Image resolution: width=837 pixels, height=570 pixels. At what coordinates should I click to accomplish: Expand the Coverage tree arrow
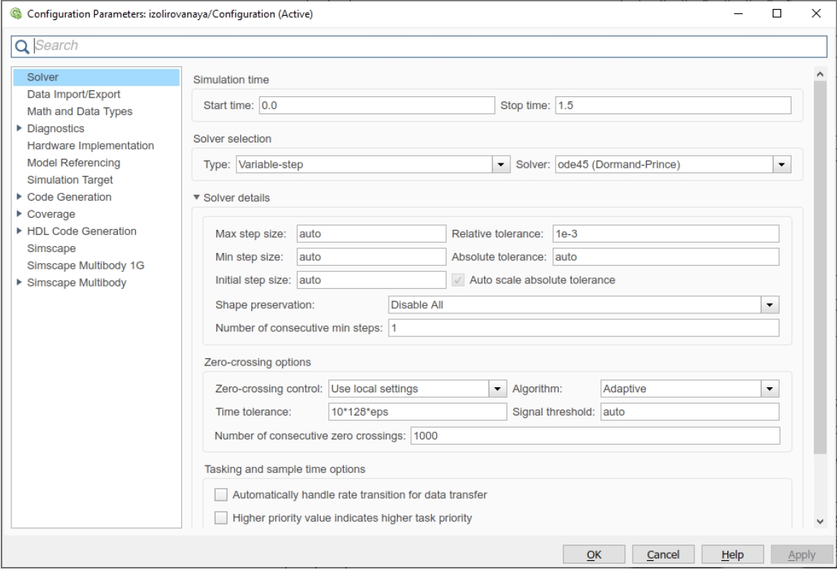click(19, 214)
